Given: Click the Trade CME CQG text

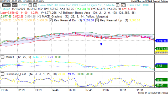Looking at the screenshot, I should (x=138, y=5).
